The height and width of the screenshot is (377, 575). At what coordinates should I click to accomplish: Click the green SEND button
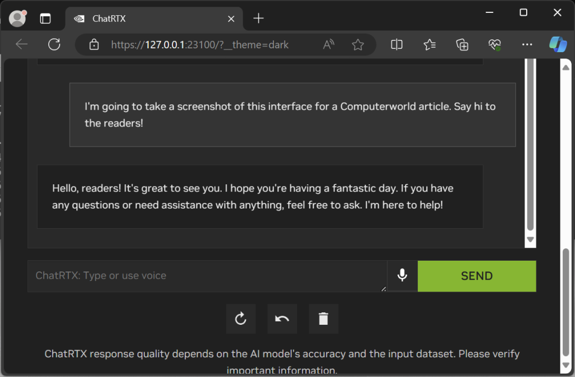477,276
